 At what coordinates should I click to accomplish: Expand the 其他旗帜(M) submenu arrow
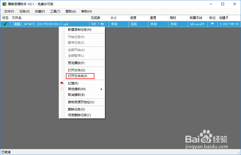coord(102,89)
